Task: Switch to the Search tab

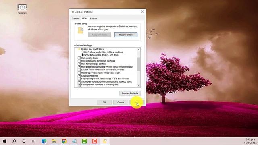Action: 93,19
